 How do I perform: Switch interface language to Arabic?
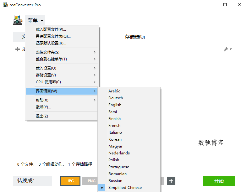click(x=129, y=91)
